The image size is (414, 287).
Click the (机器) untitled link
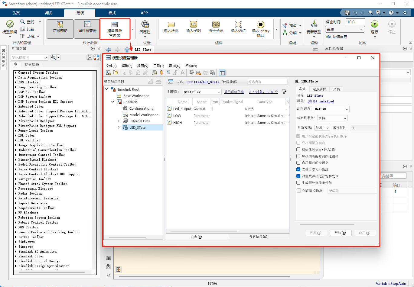coord(321,101)
